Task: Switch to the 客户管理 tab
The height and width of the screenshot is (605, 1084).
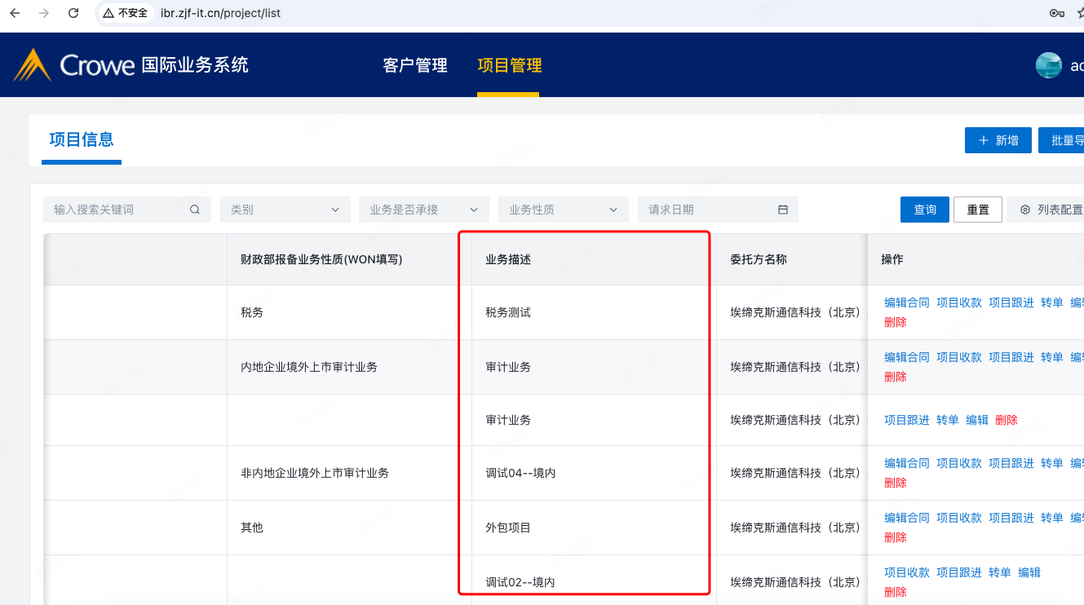Action: coord(414,66)
